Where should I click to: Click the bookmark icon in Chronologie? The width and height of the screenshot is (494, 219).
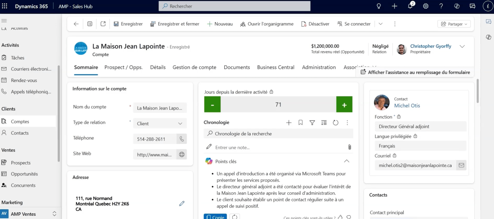300,123
